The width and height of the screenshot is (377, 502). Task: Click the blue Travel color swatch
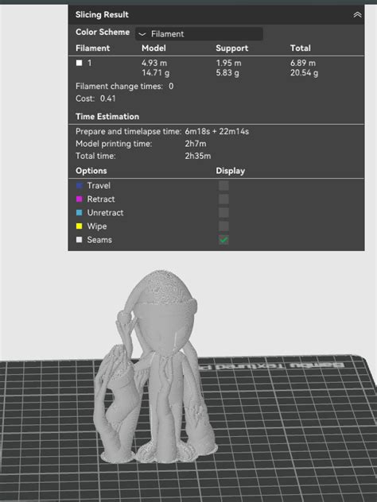pyautogui.click(x=80, y=186)
